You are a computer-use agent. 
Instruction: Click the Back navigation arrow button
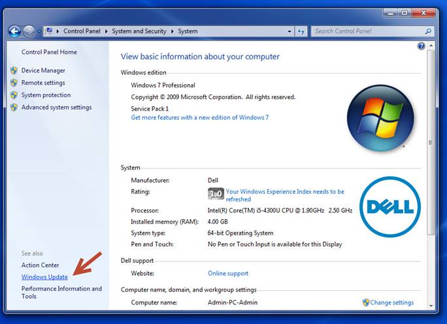14,31
